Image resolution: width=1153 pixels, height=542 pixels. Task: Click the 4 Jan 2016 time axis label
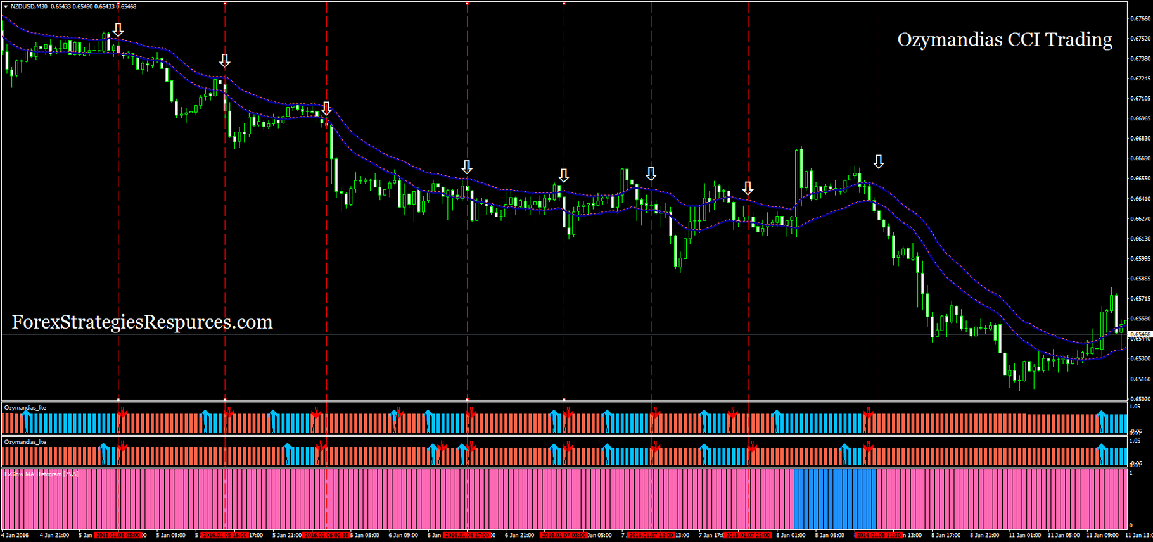pos(15,535)
